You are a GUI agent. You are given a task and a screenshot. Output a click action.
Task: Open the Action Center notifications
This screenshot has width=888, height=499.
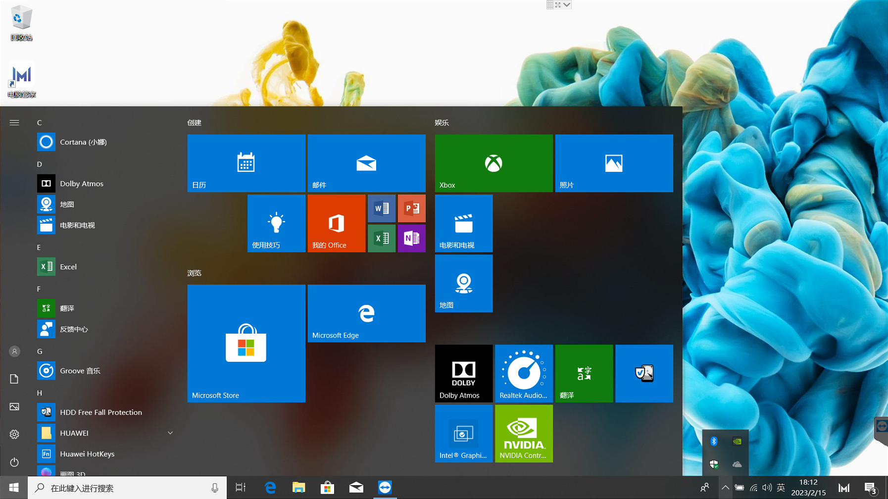pyautogui.click(x=871, y=488)
